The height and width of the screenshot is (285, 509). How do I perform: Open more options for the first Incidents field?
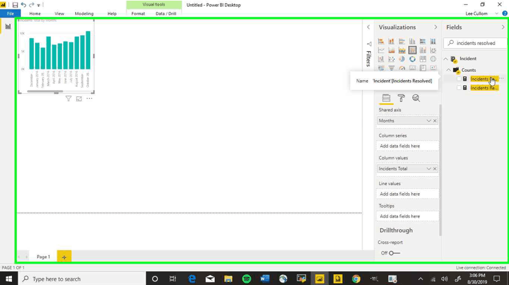coord(502,79)
